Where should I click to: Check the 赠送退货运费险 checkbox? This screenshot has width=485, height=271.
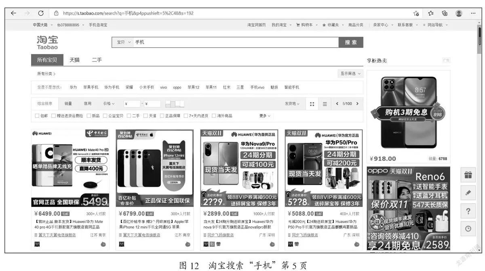pos(53,116)
